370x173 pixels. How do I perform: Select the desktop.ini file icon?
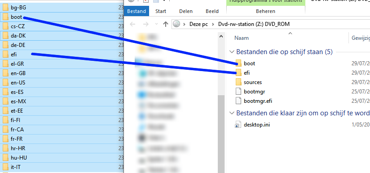point(238,124)
